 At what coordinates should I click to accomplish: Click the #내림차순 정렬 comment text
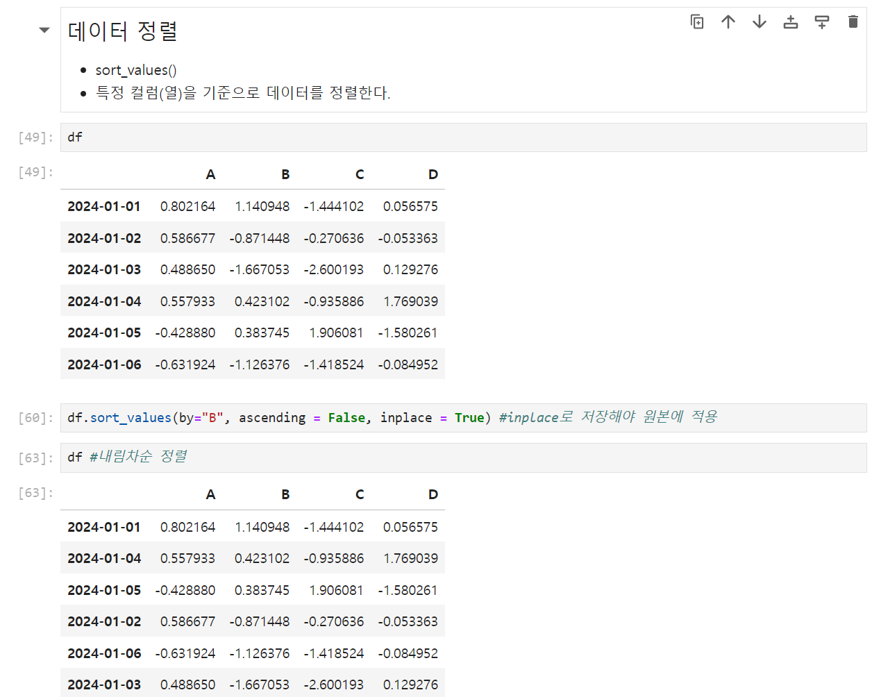(x=139, y=457)
